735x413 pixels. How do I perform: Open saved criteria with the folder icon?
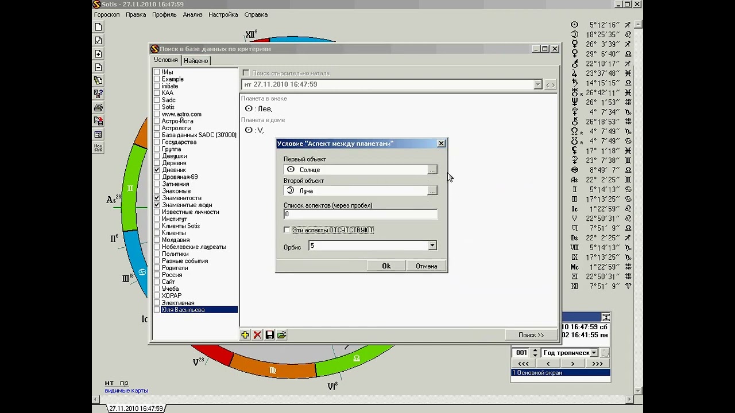(281, 335)
